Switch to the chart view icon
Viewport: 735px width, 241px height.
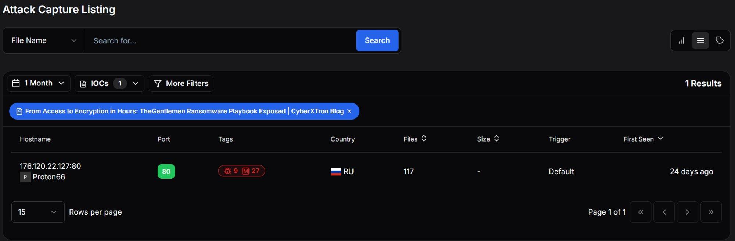click(x=681, y=40)
